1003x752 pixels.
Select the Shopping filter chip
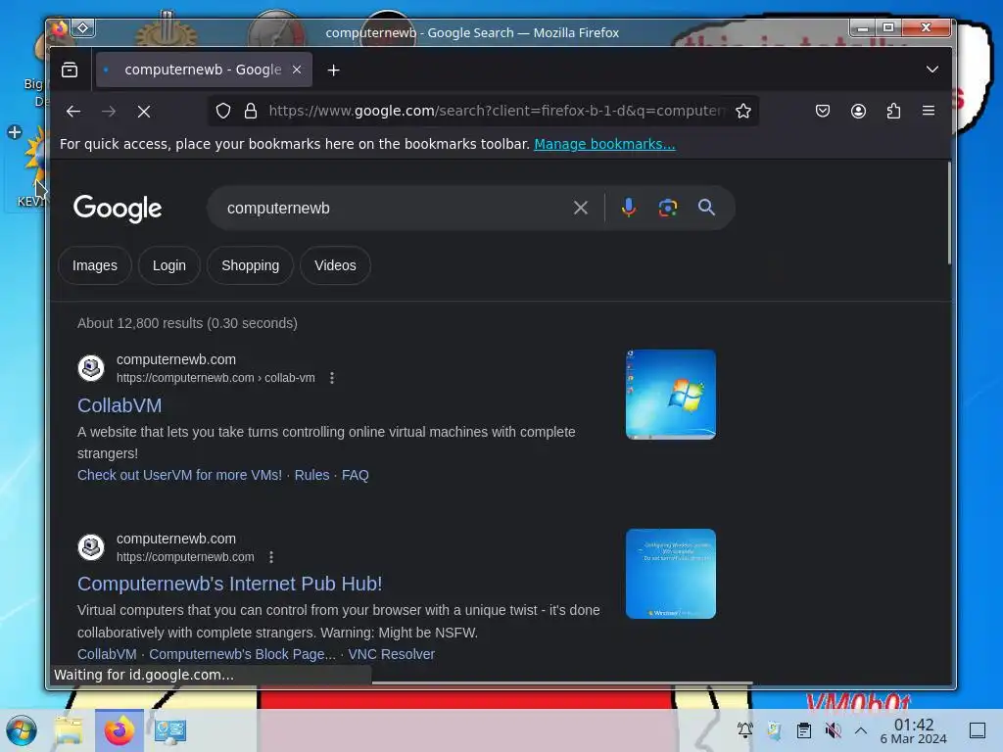click(x=250, y=265)
